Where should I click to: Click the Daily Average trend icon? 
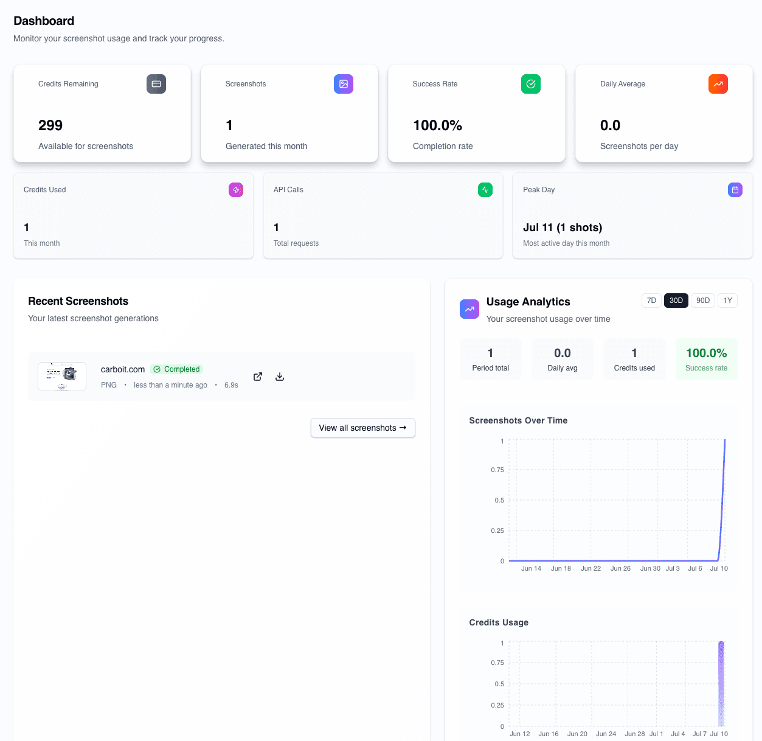tap(718, 84)
